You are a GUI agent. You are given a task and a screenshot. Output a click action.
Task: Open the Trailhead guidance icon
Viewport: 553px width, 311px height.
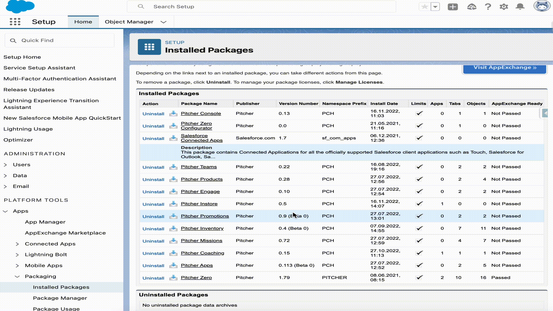tap(471, 7)
